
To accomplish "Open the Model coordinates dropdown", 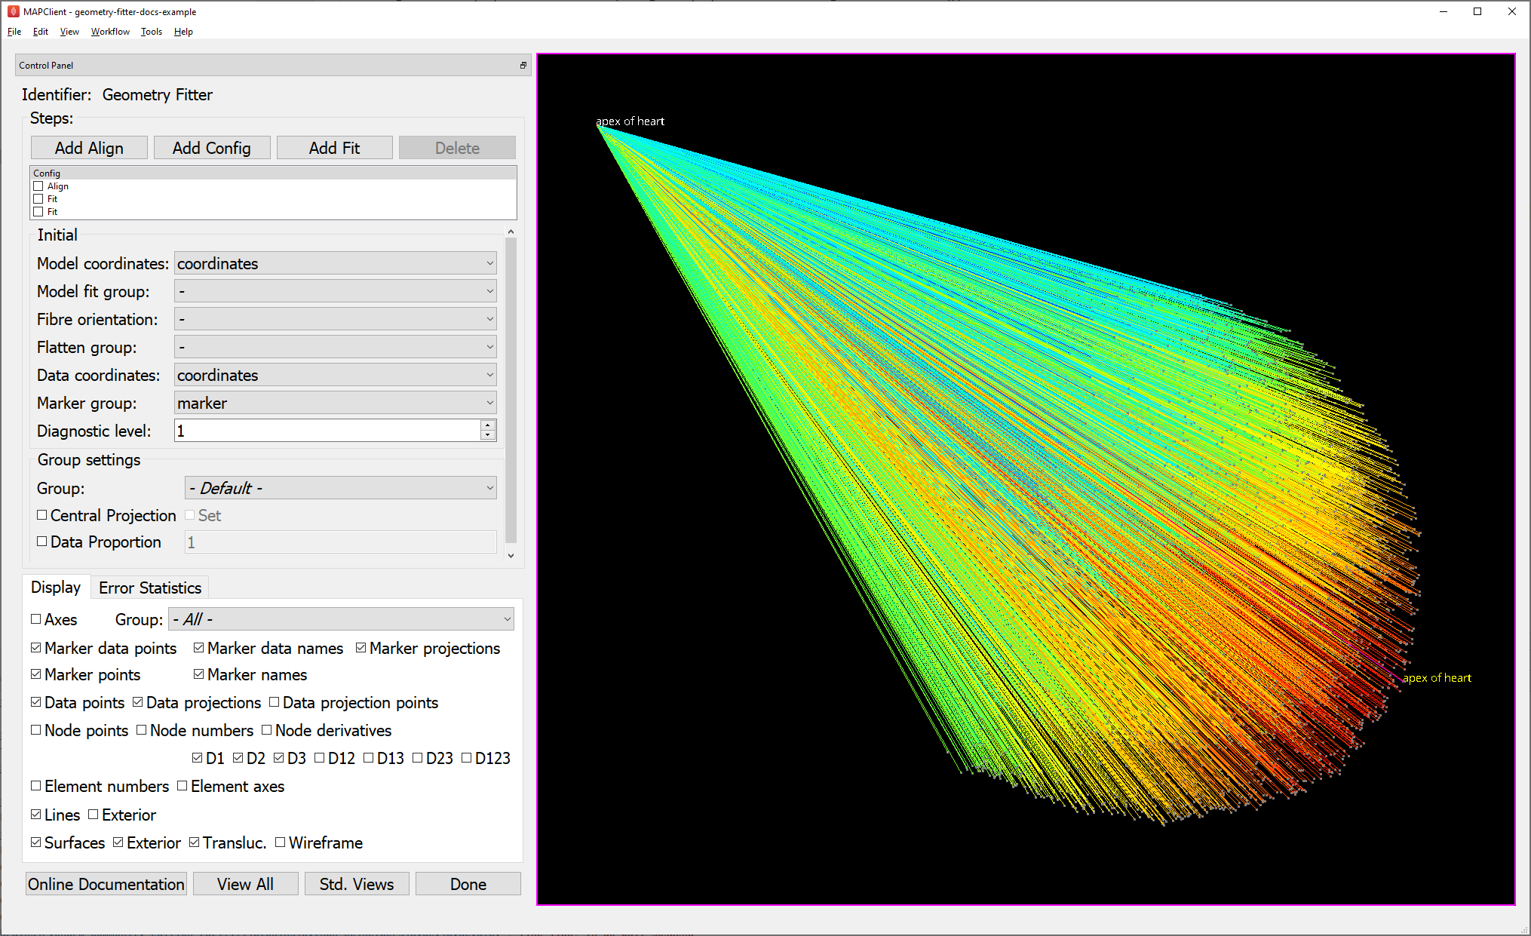I will click(x=336, y=263).
